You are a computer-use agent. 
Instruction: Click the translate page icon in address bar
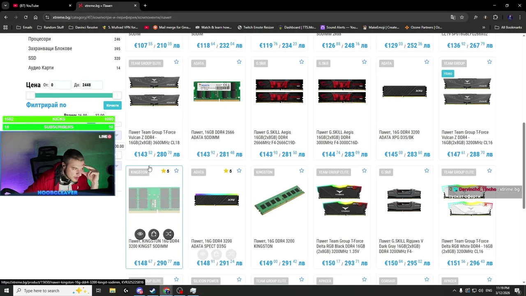point(453,17)
